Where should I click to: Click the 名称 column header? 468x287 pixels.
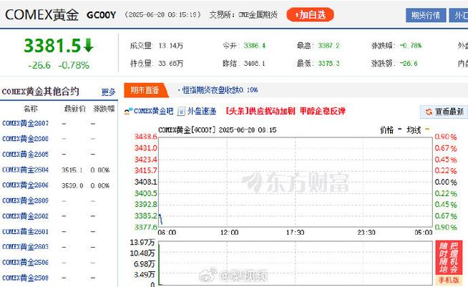click(31, 109)
